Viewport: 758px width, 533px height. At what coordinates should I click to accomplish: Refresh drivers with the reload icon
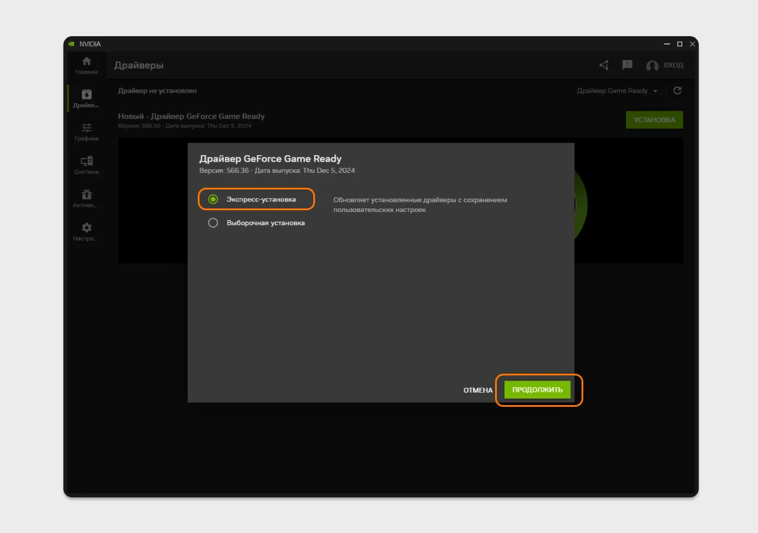pyautogui.click(x=677, y=91)
